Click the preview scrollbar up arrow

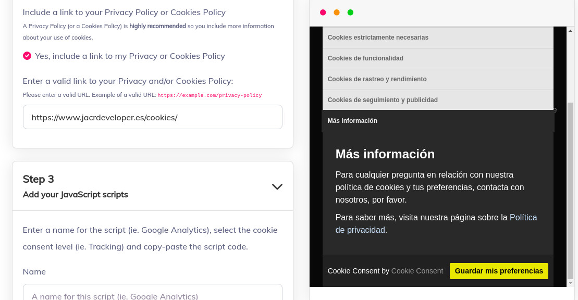(x=570, y=31)
